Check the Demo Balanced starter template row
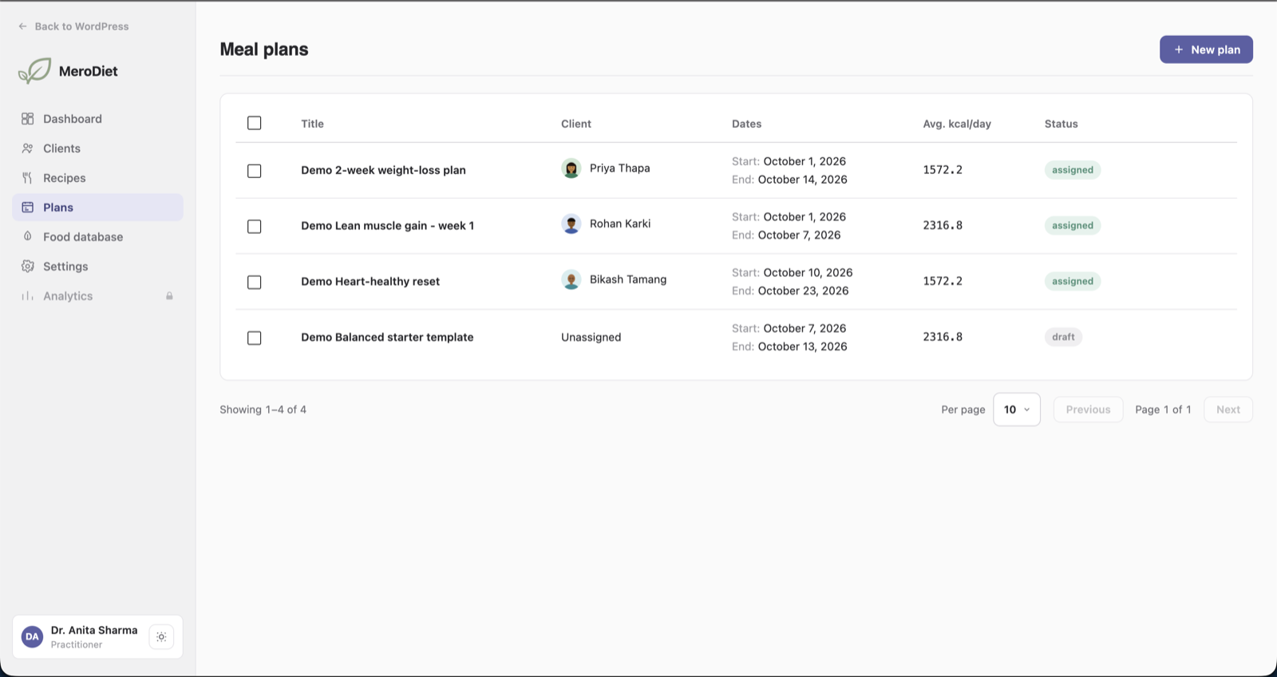This screenshot has width=1277, height=677. click(x=255, y=338)
